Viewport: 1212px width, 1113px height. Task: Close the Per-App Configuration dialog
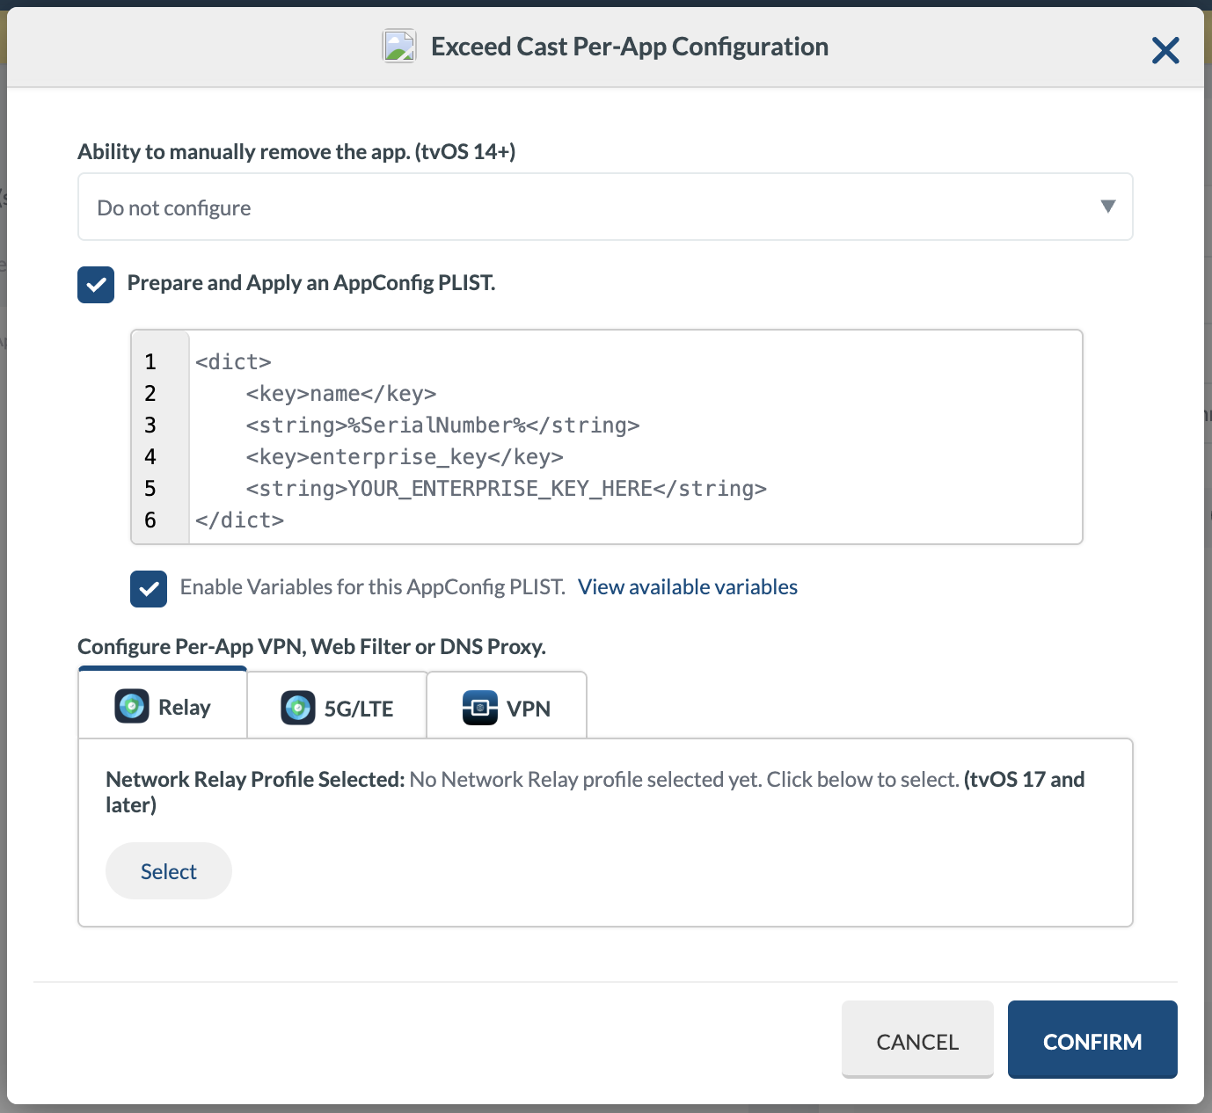pos(1165,50)
